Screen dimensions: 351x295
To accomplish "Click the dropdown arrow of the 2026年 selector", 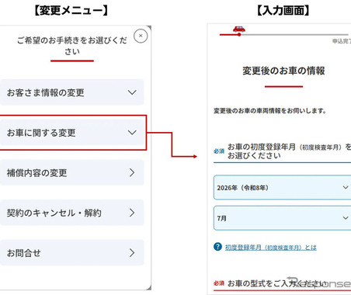I will tap(346, 187).
